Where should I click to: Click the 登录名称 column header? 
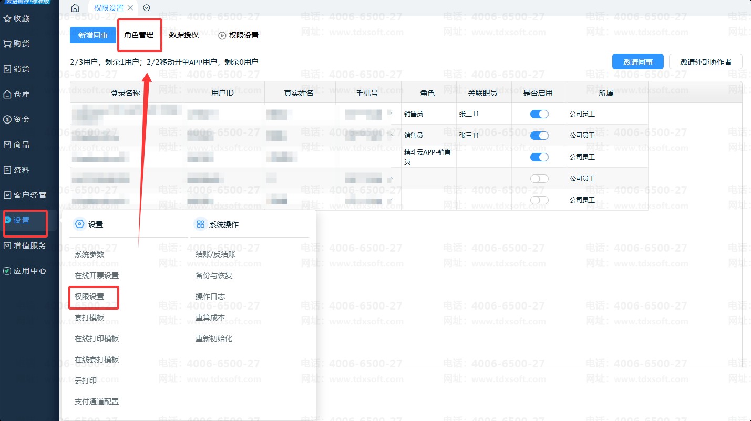pos(126,93)
